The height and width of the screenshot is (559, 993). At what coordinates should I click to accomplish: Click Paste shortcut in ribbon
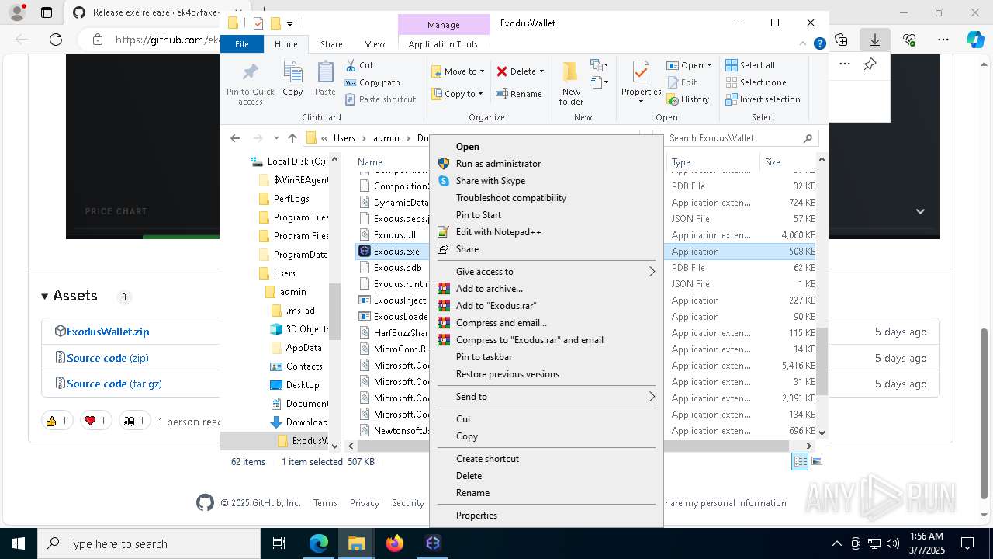click(380, 99)
